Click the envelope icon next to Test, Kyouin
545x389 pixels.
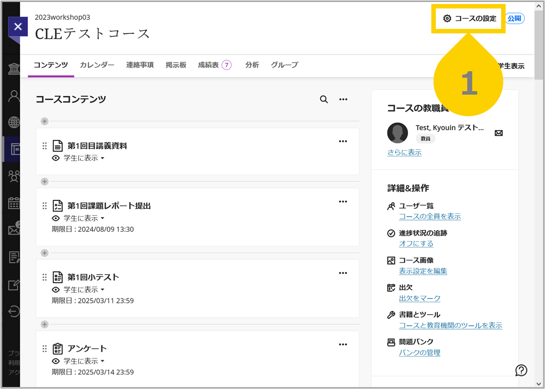[499, 133]
